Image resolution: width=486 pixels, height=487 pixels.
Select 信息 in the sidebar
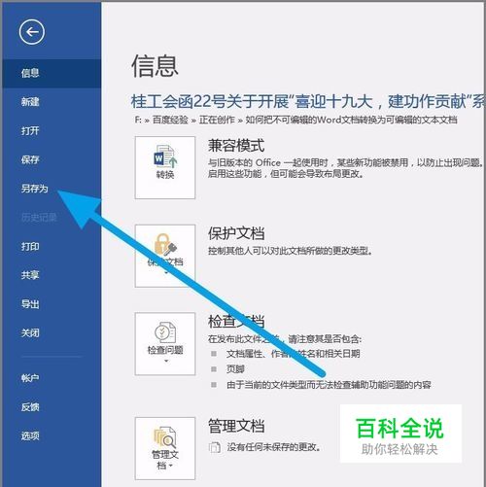(x=52, y=73)
